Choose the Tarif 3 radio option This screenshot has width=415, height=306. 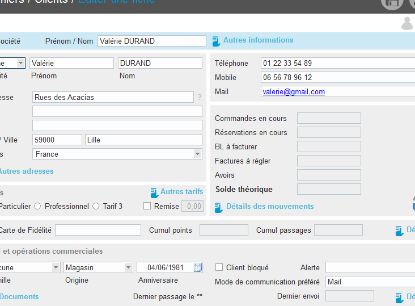tap(96, 207)
